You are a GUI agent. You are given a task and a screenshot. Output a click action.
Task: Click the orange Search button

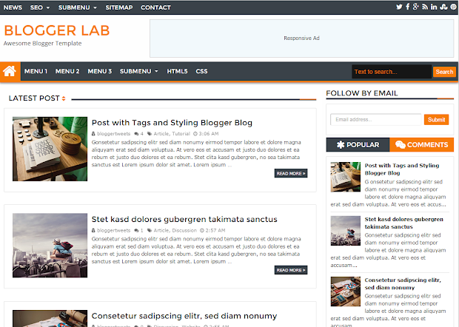(444, 72)
